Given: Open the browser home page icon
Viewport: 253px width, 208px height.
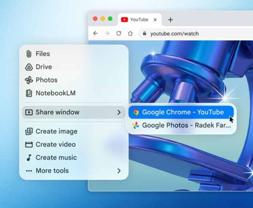Looking at the screenshot, I should point(130,33).
